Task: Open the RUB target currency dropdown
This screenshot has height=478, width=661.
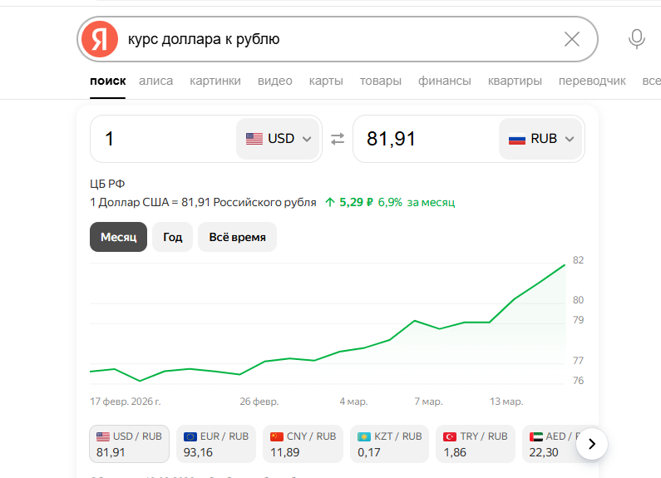Action: (x=541, y=139)
